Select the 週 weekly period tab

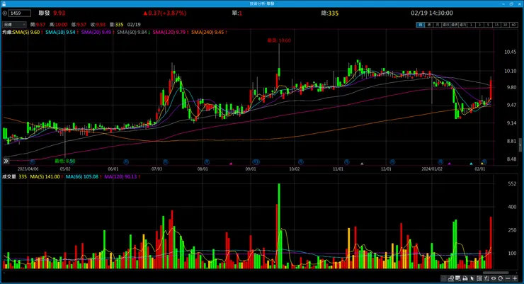tap(429, 25)
